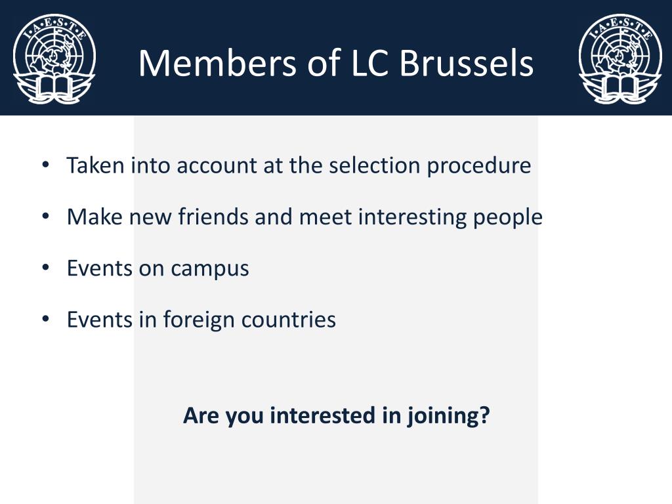Screen dimensions: 672x504
Task: Click bullet dot before 'Taken into account'
Action: [x=46, y=165]
